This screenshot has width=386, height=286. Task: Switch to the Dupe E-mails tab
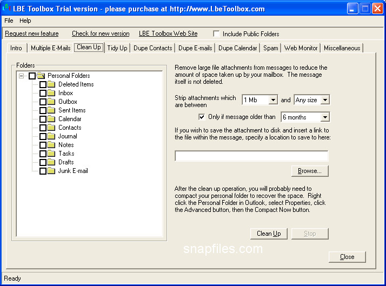[195, 48]
